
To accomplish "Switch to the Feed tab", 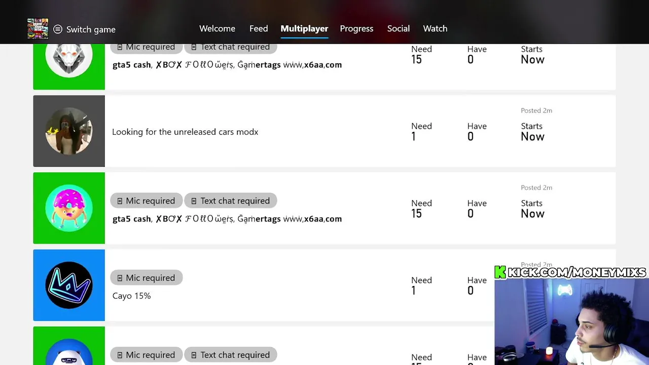I will (x=259, y=29).
